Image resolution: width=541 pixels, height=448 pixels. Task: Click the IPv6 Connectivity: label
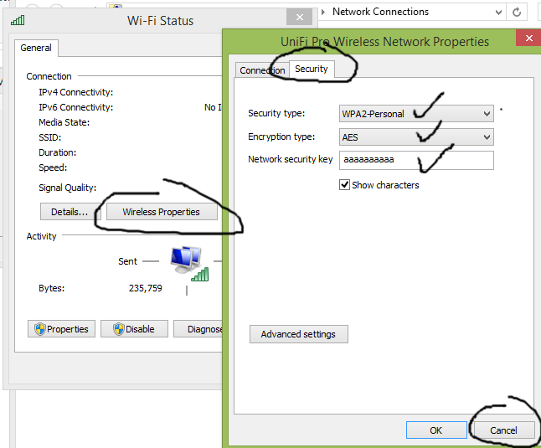[76, 107]
